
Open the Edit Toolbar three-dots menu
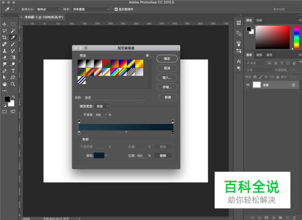tap(4, 91)
